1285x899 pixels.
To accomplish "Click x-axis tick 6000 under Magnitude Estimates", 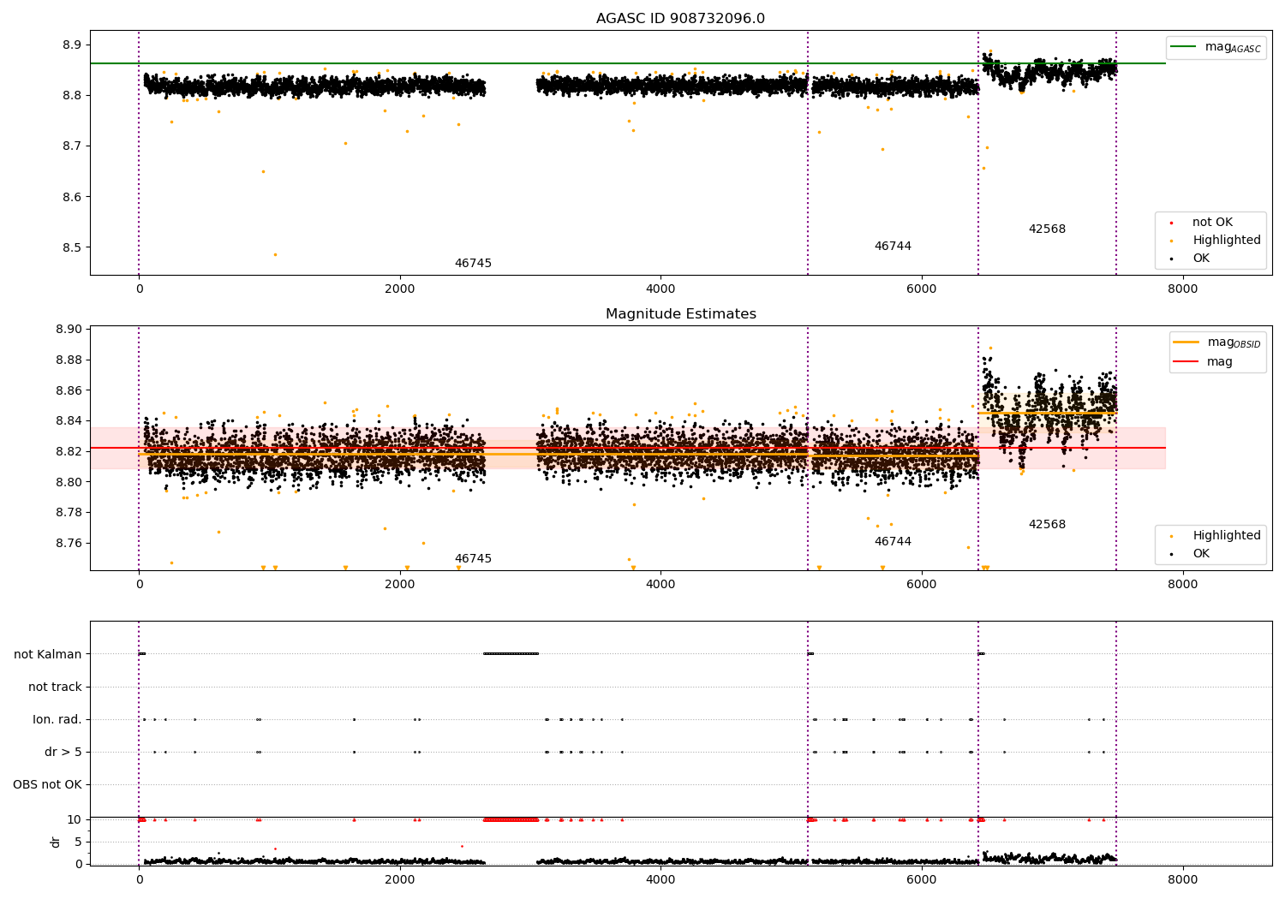I will click(922, 585).
